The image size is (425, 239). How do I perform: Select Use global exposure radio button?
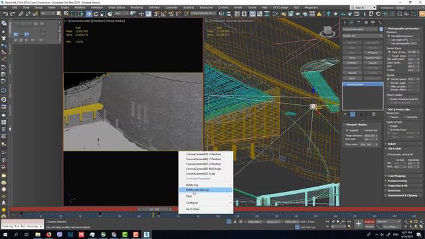(389, 36)
